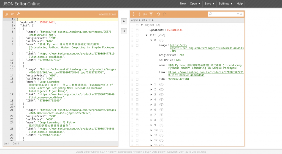Open the Settings dropdown menu
Image resolution: width=282 pixels, height=154 pixels.
pyautogui.click(x=226, y=4)
